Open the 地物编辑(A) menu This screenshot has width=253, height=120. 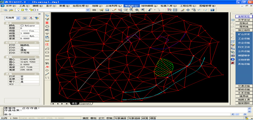pos(149,6)
